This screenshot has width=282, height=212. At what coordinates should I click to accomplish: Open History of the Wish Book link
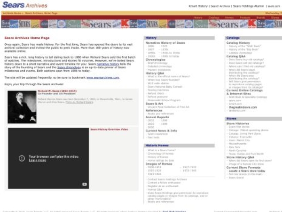(245, 46)
